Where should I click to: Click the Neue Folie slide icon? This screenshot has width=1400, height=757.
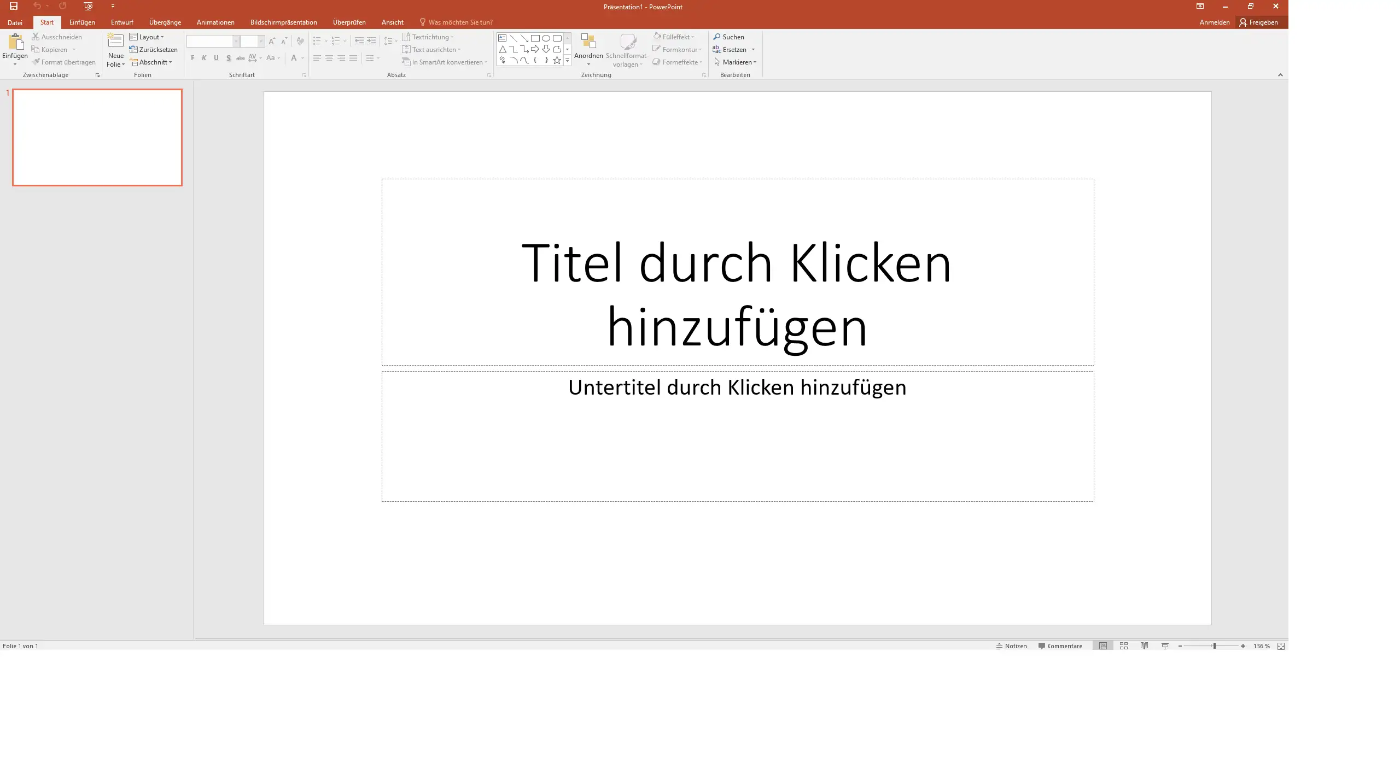point(115,42)
